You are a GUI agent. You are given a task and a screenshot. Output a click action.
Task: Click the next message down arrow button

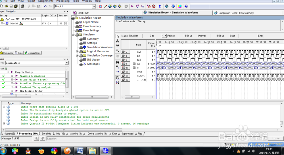[x=43, y=139]
